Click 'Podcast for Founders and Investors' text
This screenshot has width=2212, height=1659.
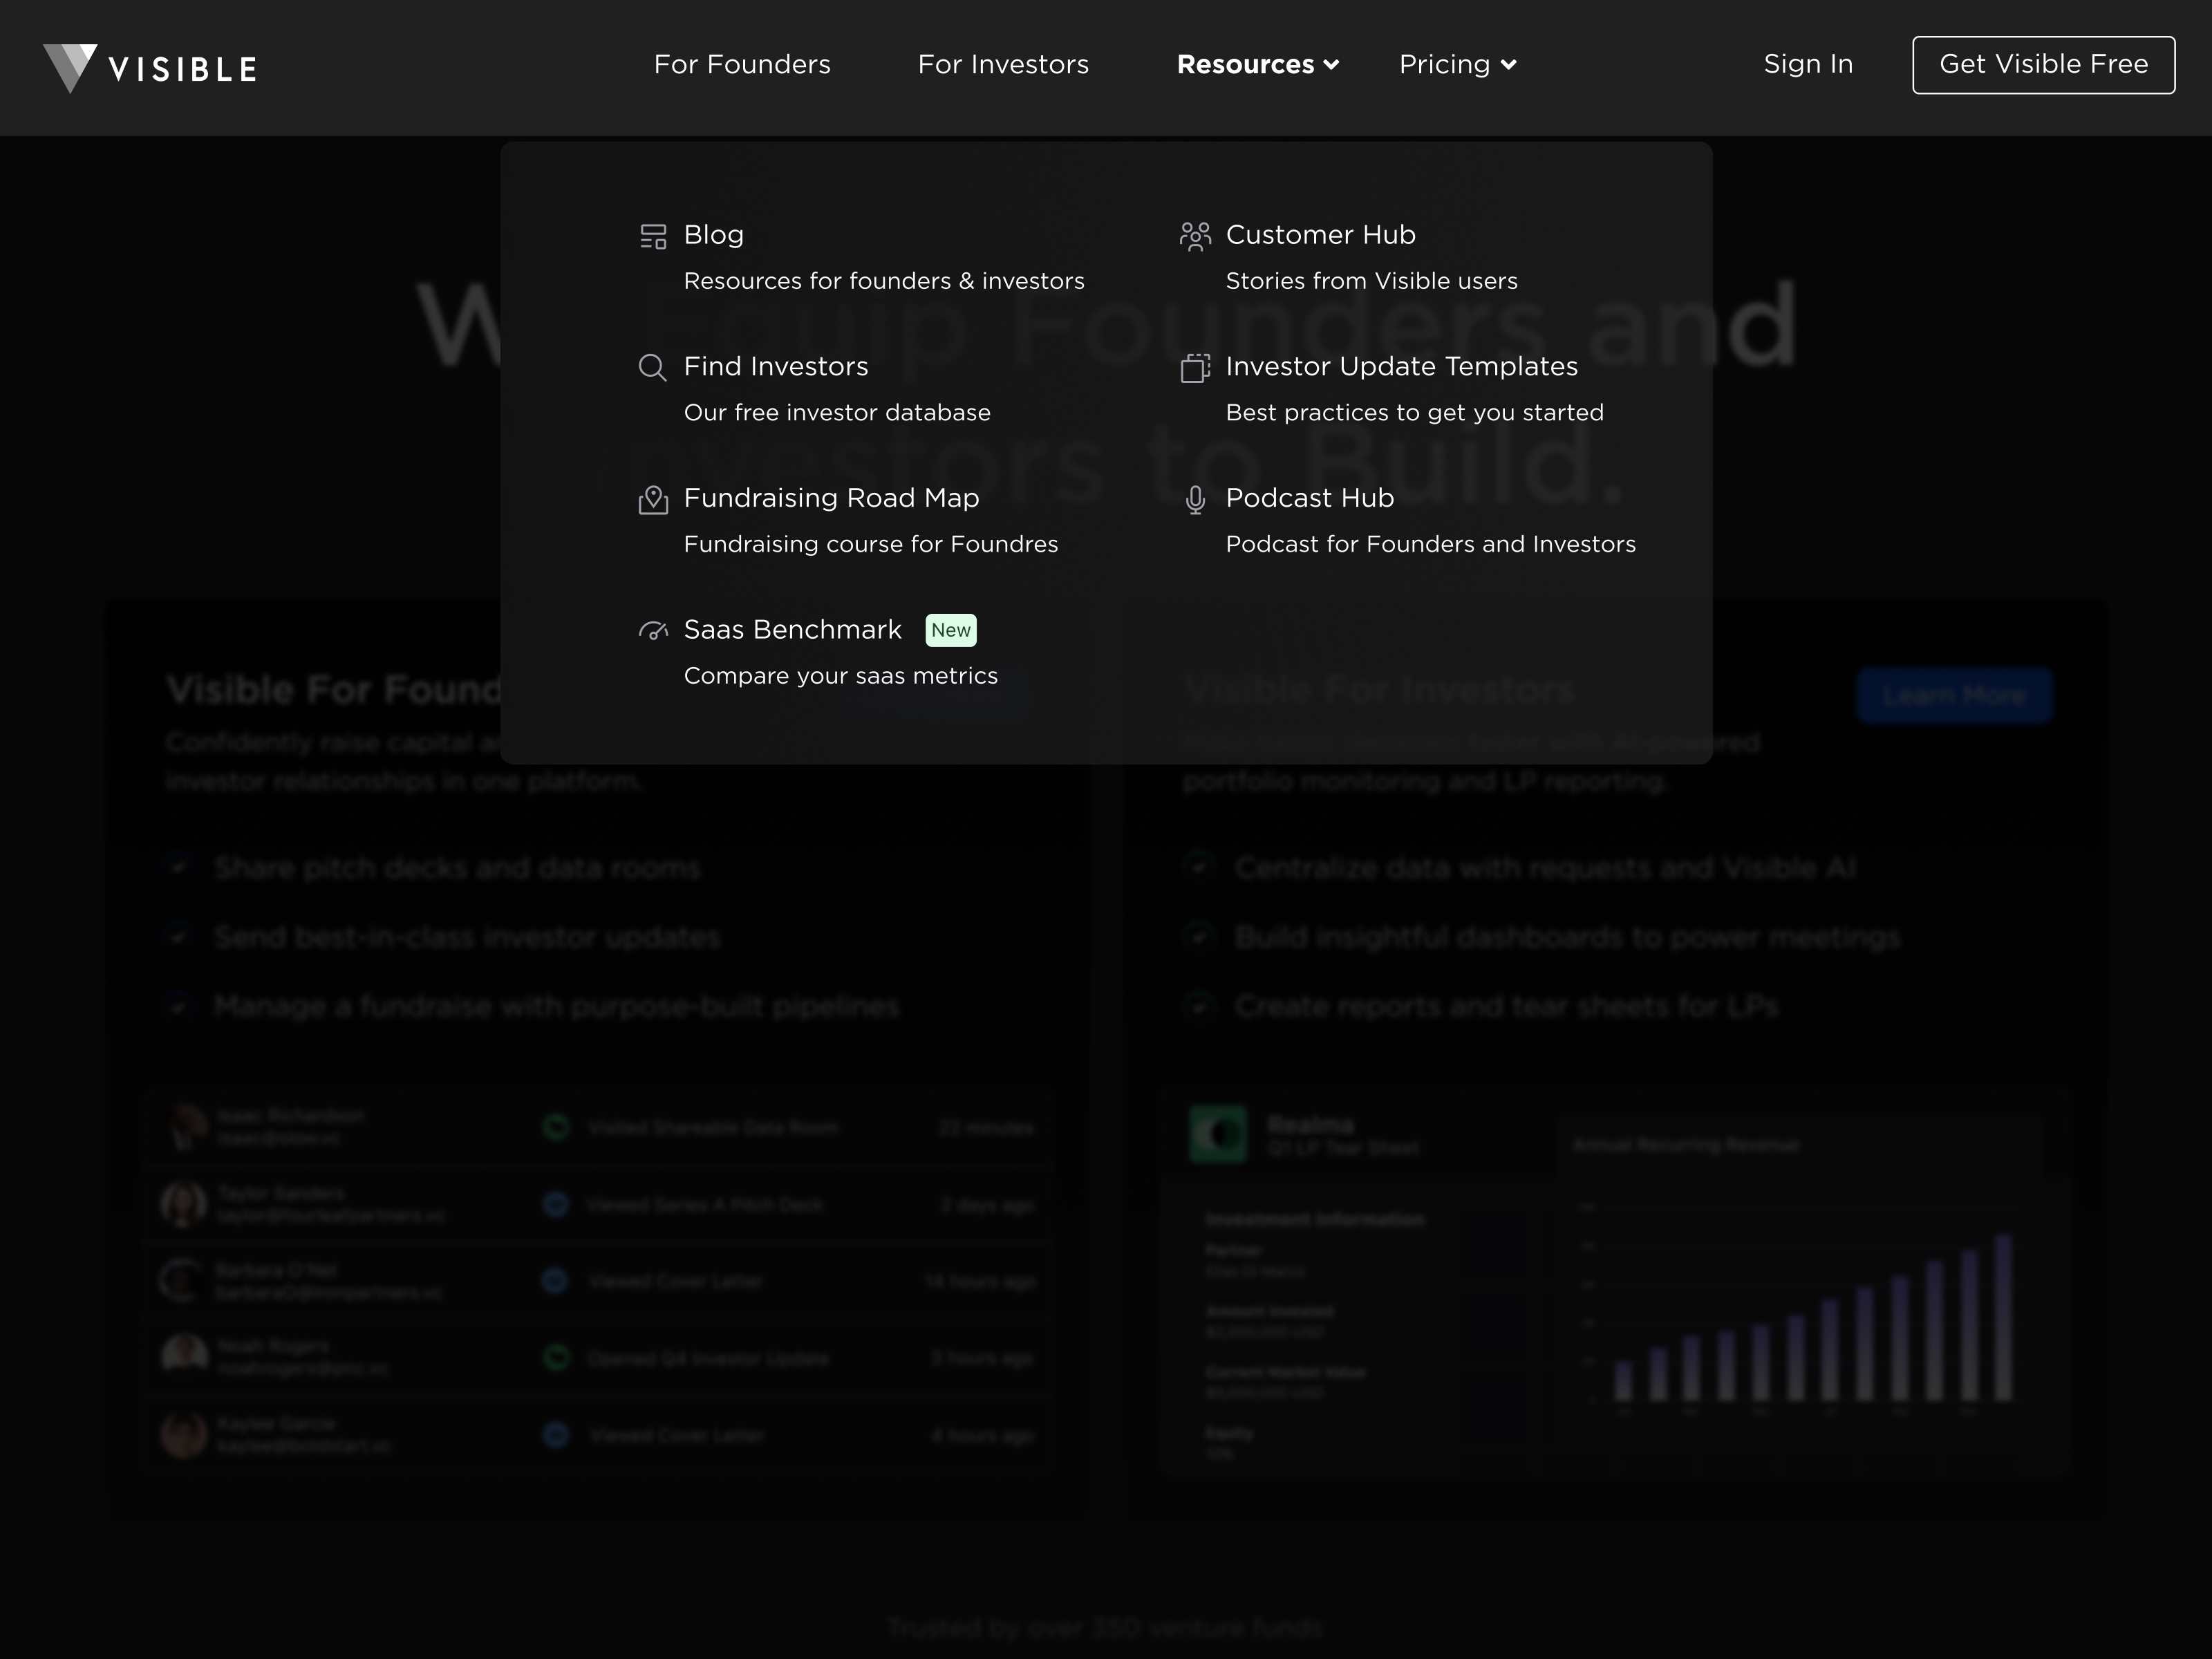[1430, 544]
